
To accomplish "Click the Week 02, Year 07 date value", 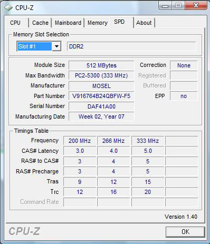I will 101,116.
